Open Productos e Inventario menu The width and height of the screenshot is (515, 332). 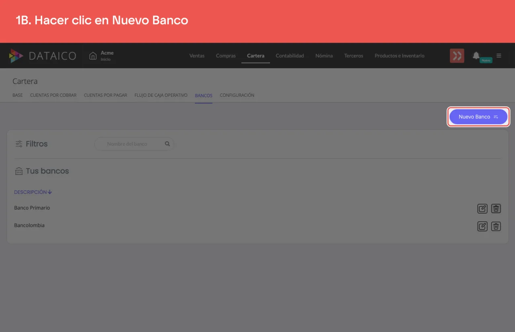coord(400,56)
